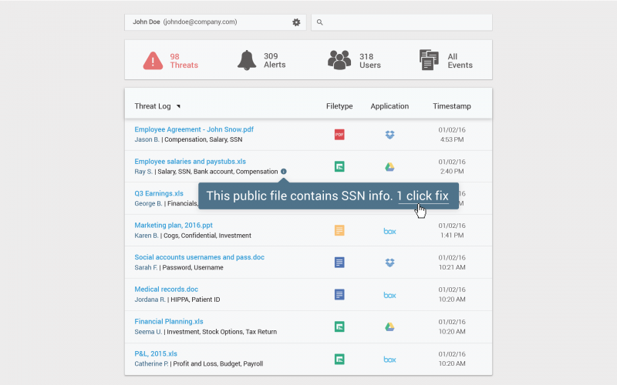
Task: Sort by the Application column header
Action: tap(389, 106)
